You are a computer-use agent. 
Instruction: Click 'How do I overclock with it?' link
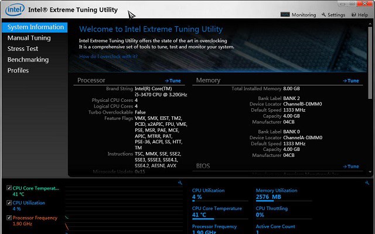point(108,57)
